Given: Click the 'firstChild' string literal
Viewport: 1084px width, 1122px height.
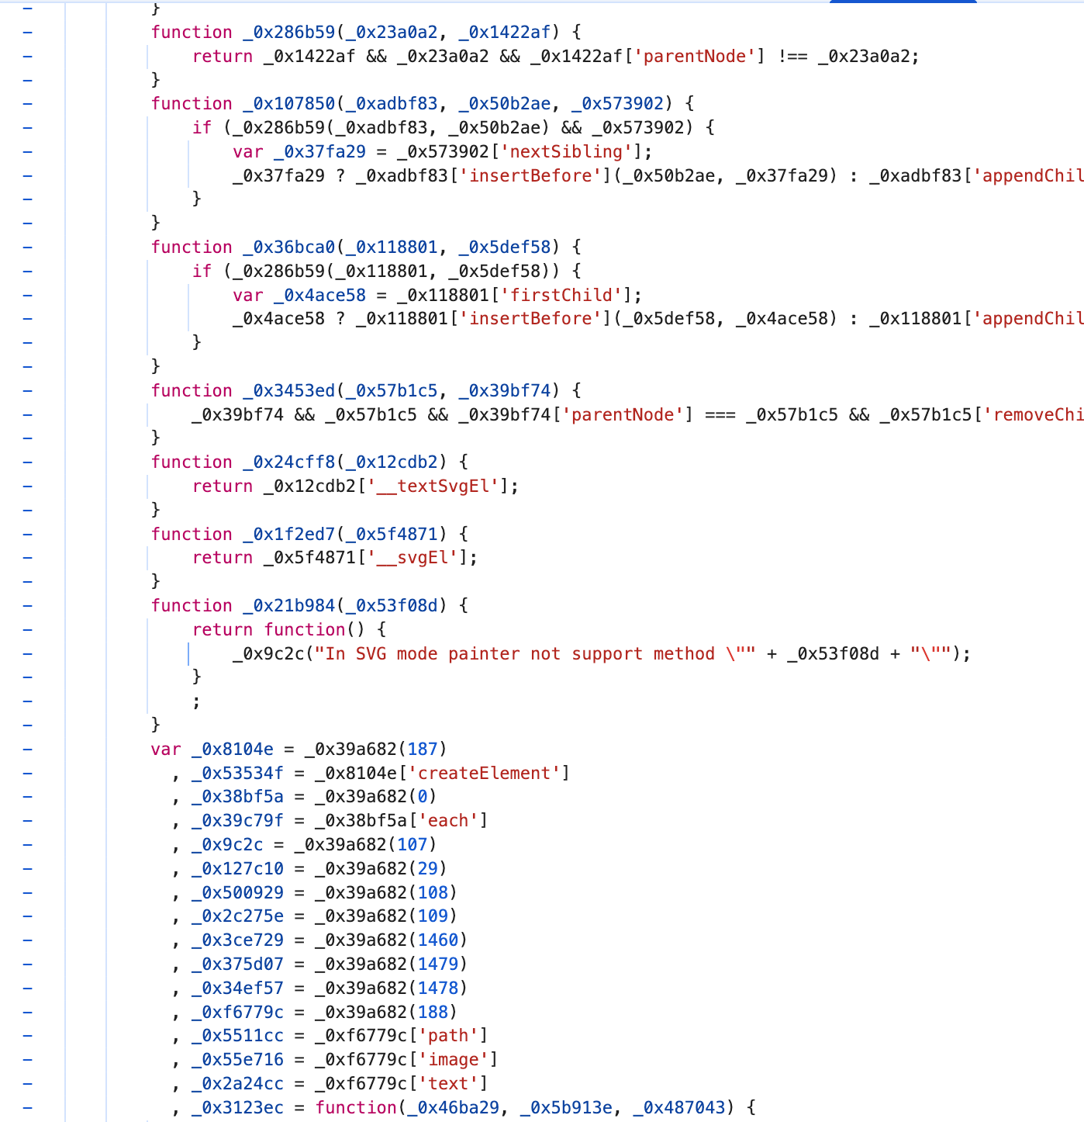Looking at the screenshot, I should [561, 296].
